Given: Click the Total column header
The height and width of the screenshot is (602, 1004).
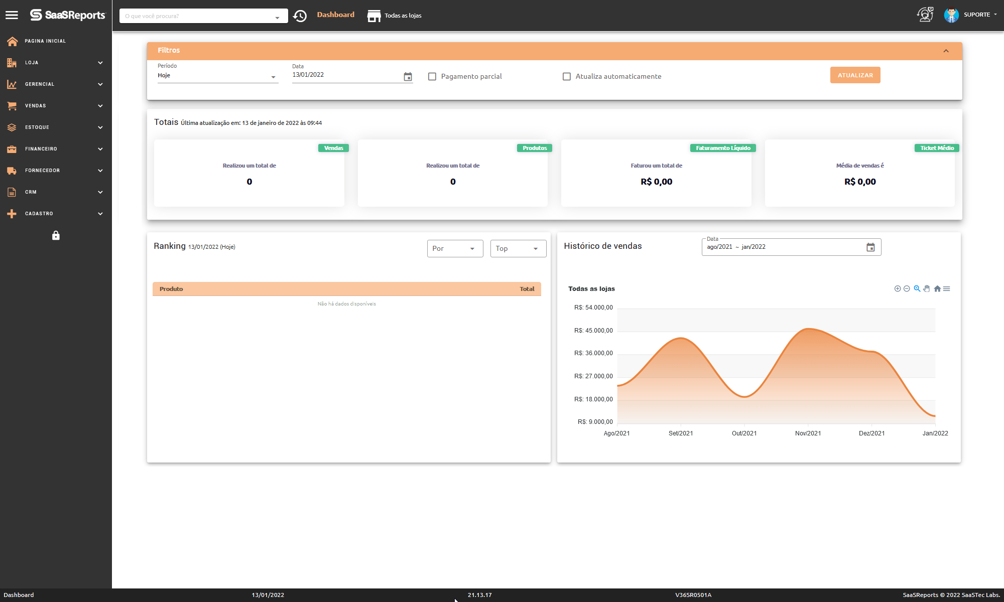Looking at the screenshot, I should [527, 289].
